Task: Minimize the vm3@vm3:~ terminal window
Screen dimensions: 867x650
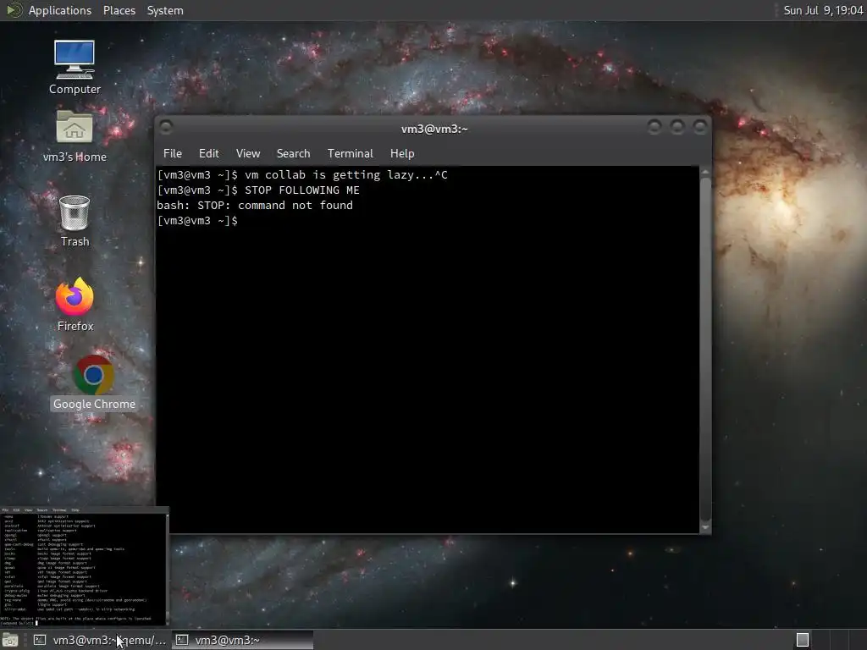Action: pos(654,127)
